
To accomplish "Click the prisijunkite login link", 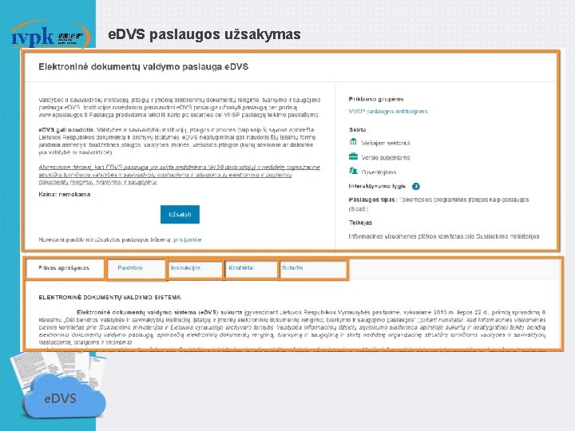I will [188, 239].
